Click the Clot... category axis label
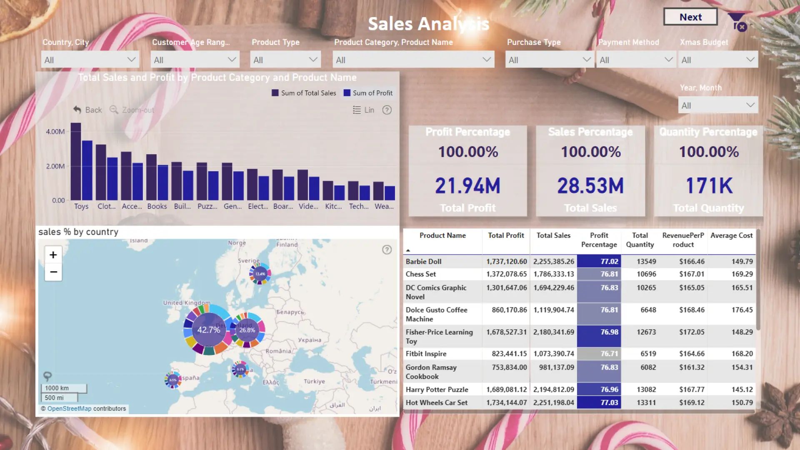Viewport: 800px width, 450px height. click(x=106, y=206)
